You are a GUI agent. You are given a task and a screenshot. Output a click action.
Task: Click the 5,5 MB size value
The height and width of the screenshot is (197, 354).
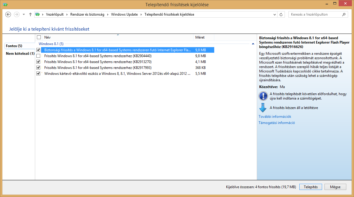click(200, 74)
